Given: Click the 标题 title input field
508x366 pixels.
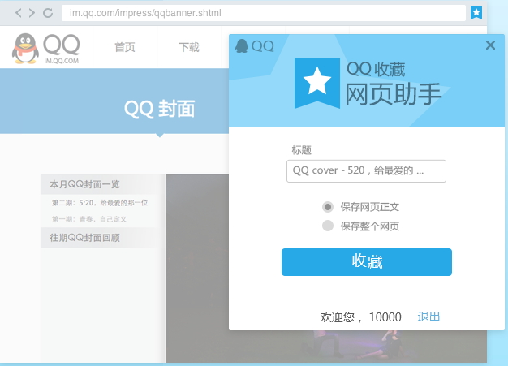Looking at the screenshot, I should tap(366, 171).
